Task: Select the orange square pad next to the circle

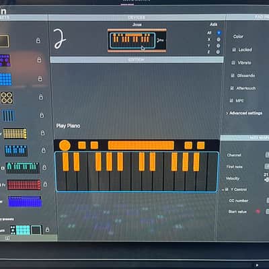Action: [x=82, y=145]
